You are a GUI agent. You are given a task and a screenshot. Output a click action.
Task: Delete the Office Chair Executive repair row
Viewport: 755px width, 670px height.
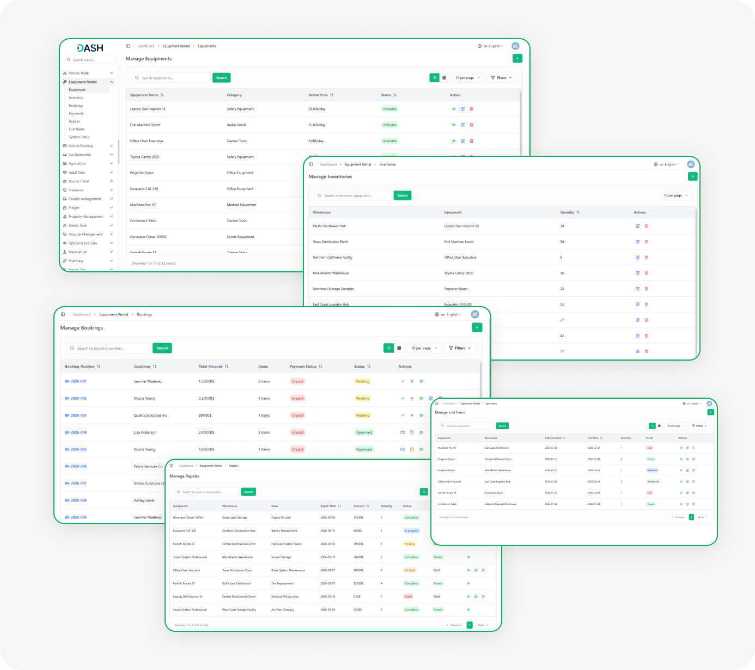[x=483, y=570]
